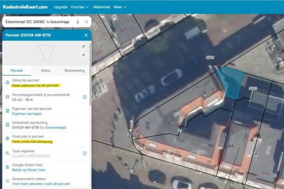Click info icon beside Perceeloppervlakte row
The height and width of the screenshot is (189, 284).
pyautogui.click(x=84, y=97)
